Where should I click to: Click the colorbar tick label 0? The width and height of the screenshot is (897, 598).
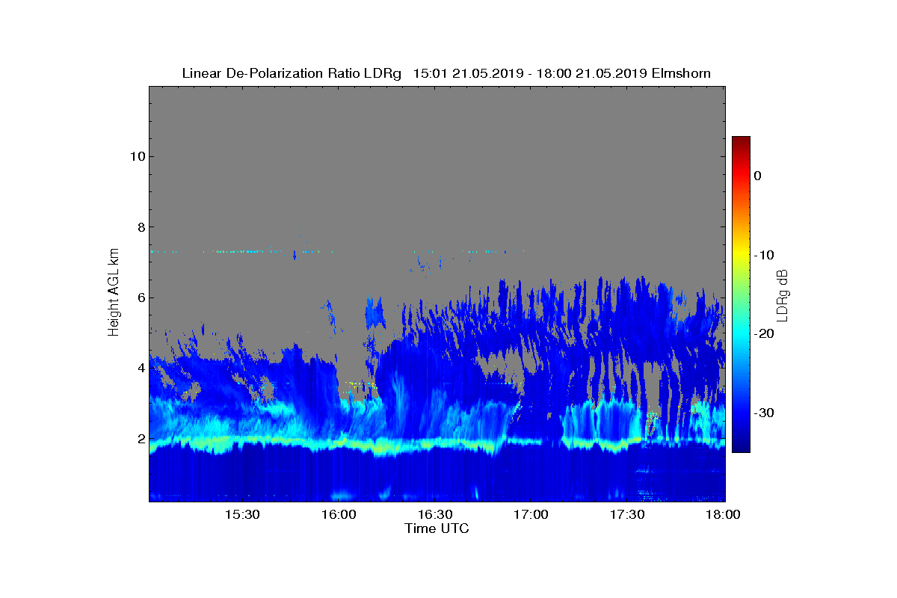point(757,176)
